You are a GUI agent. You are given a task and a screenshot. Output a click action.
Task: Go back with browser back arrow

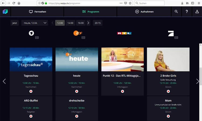tap(3, 3)
